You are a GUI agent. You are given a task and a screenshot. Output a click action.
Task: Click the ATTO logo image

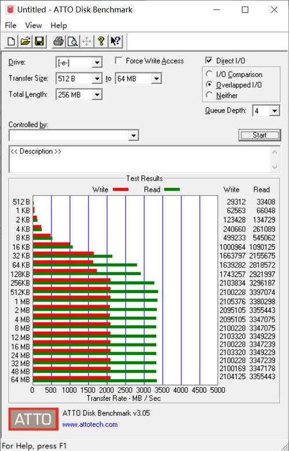(34, 419)
